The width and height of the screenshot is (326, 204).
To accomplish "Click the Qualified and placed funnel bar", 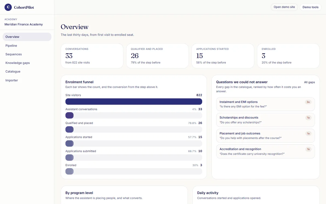I will [x=134, y=129].
